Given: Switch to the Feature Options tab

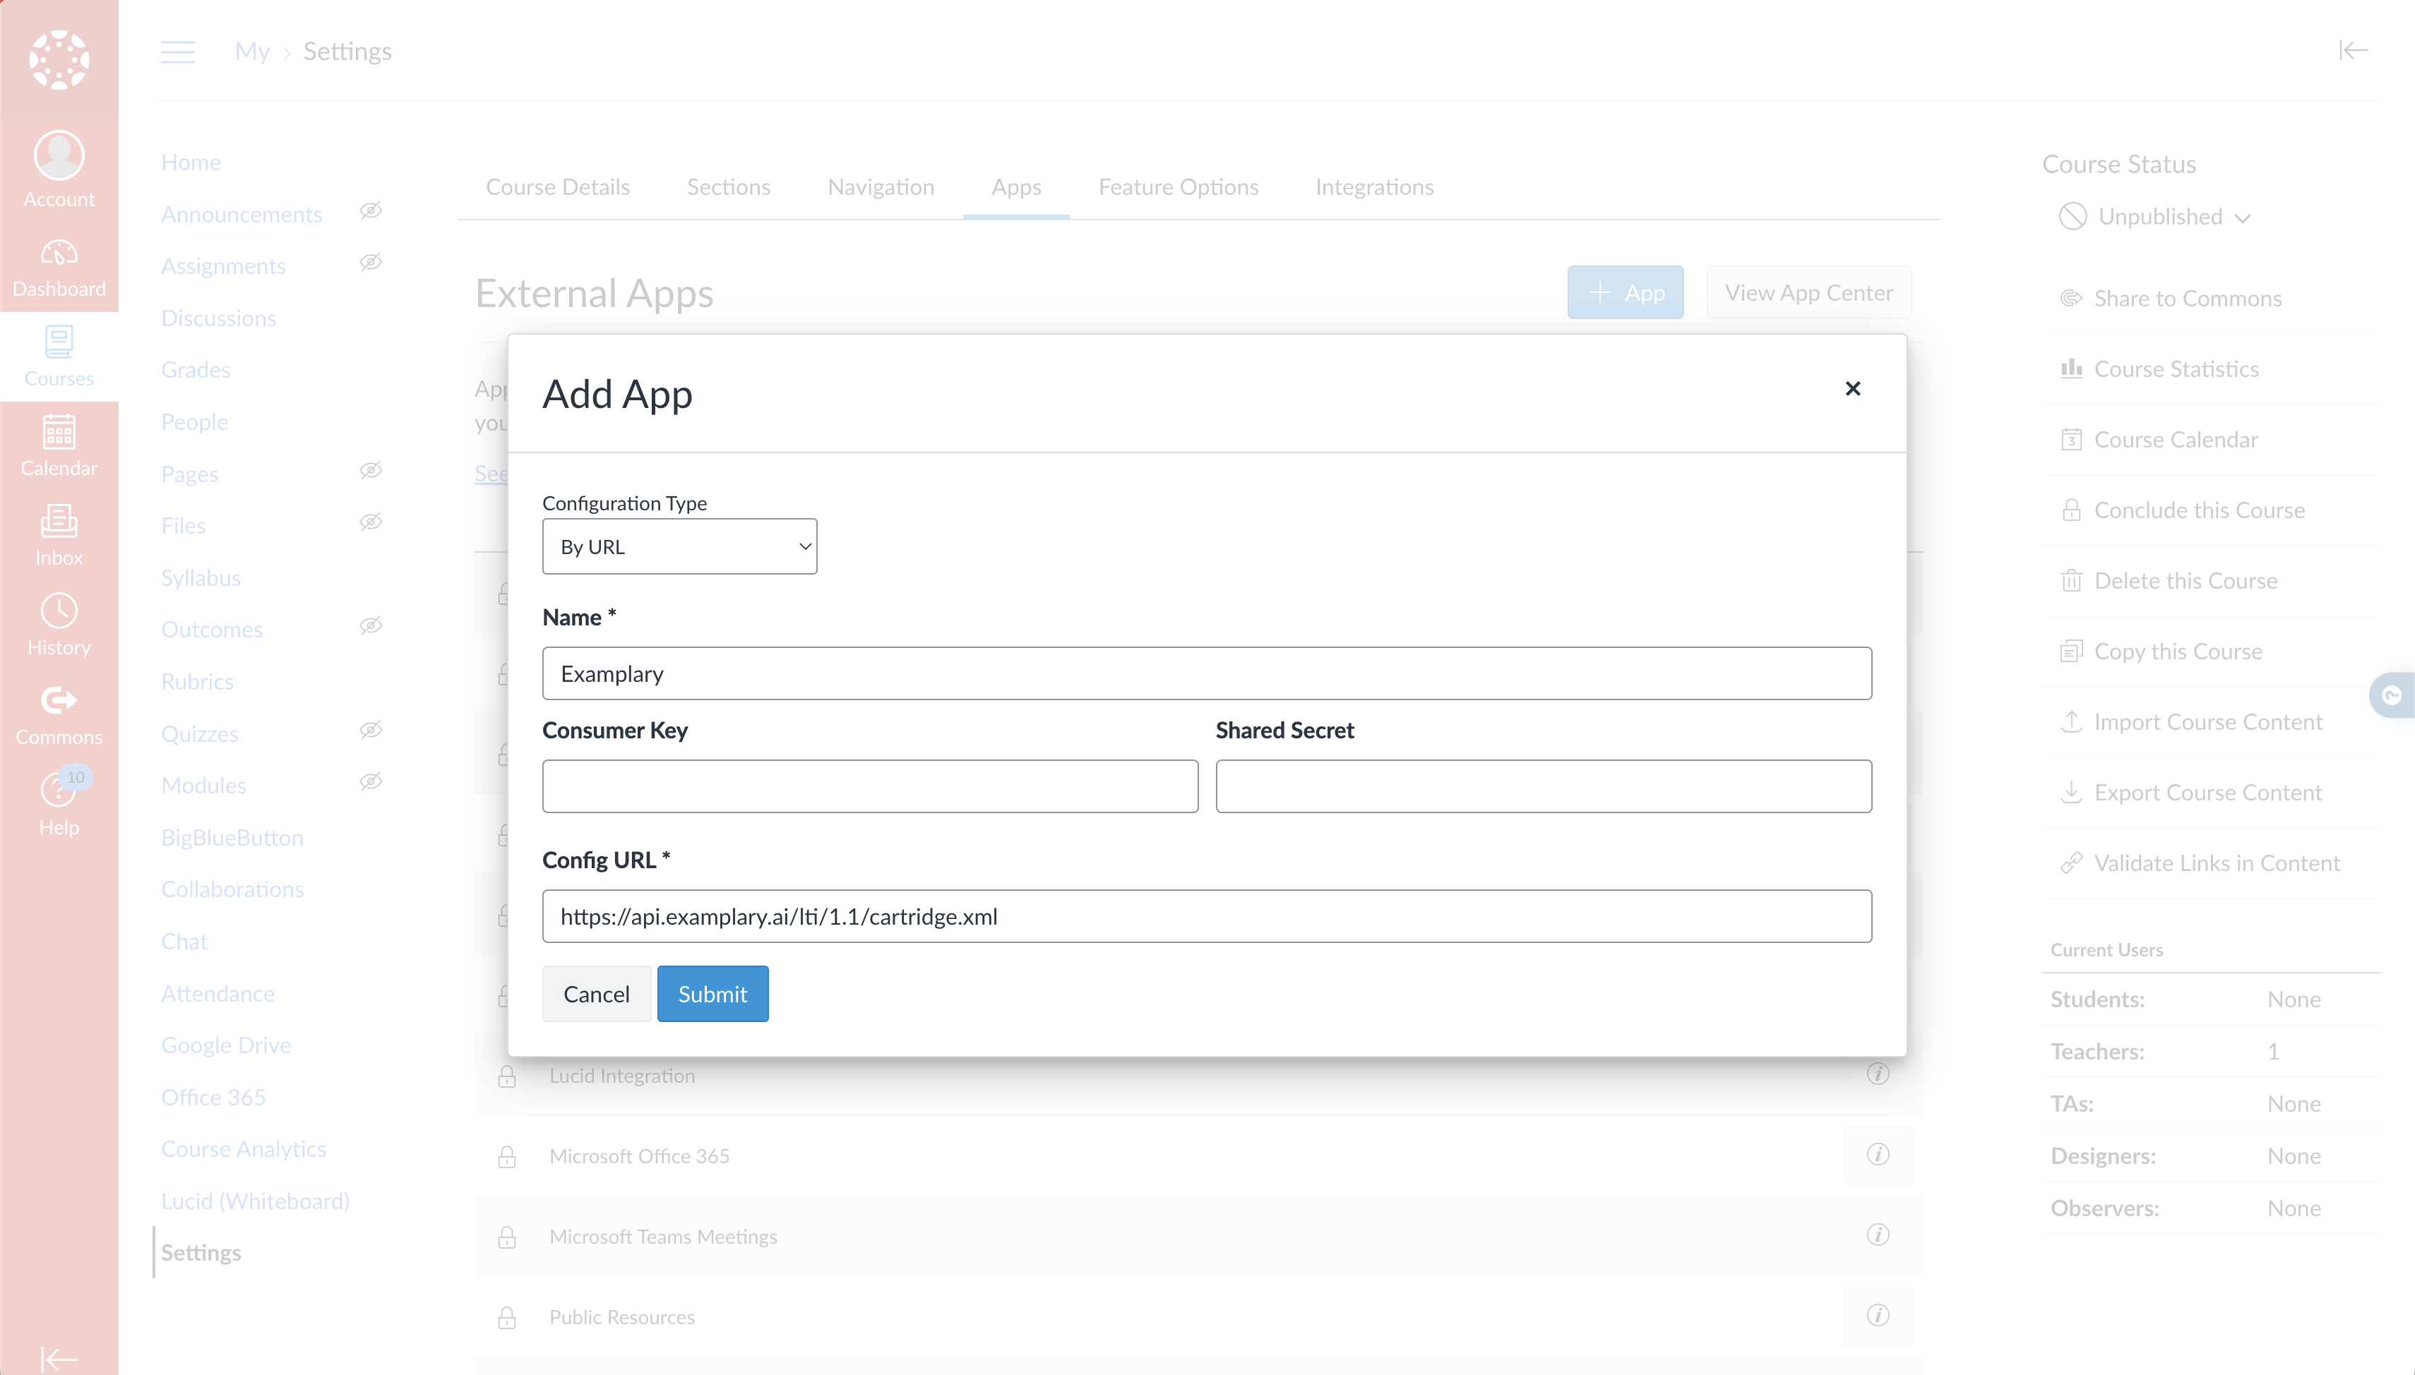Looking at the screenshot, I should click(x=1178, y=186).
